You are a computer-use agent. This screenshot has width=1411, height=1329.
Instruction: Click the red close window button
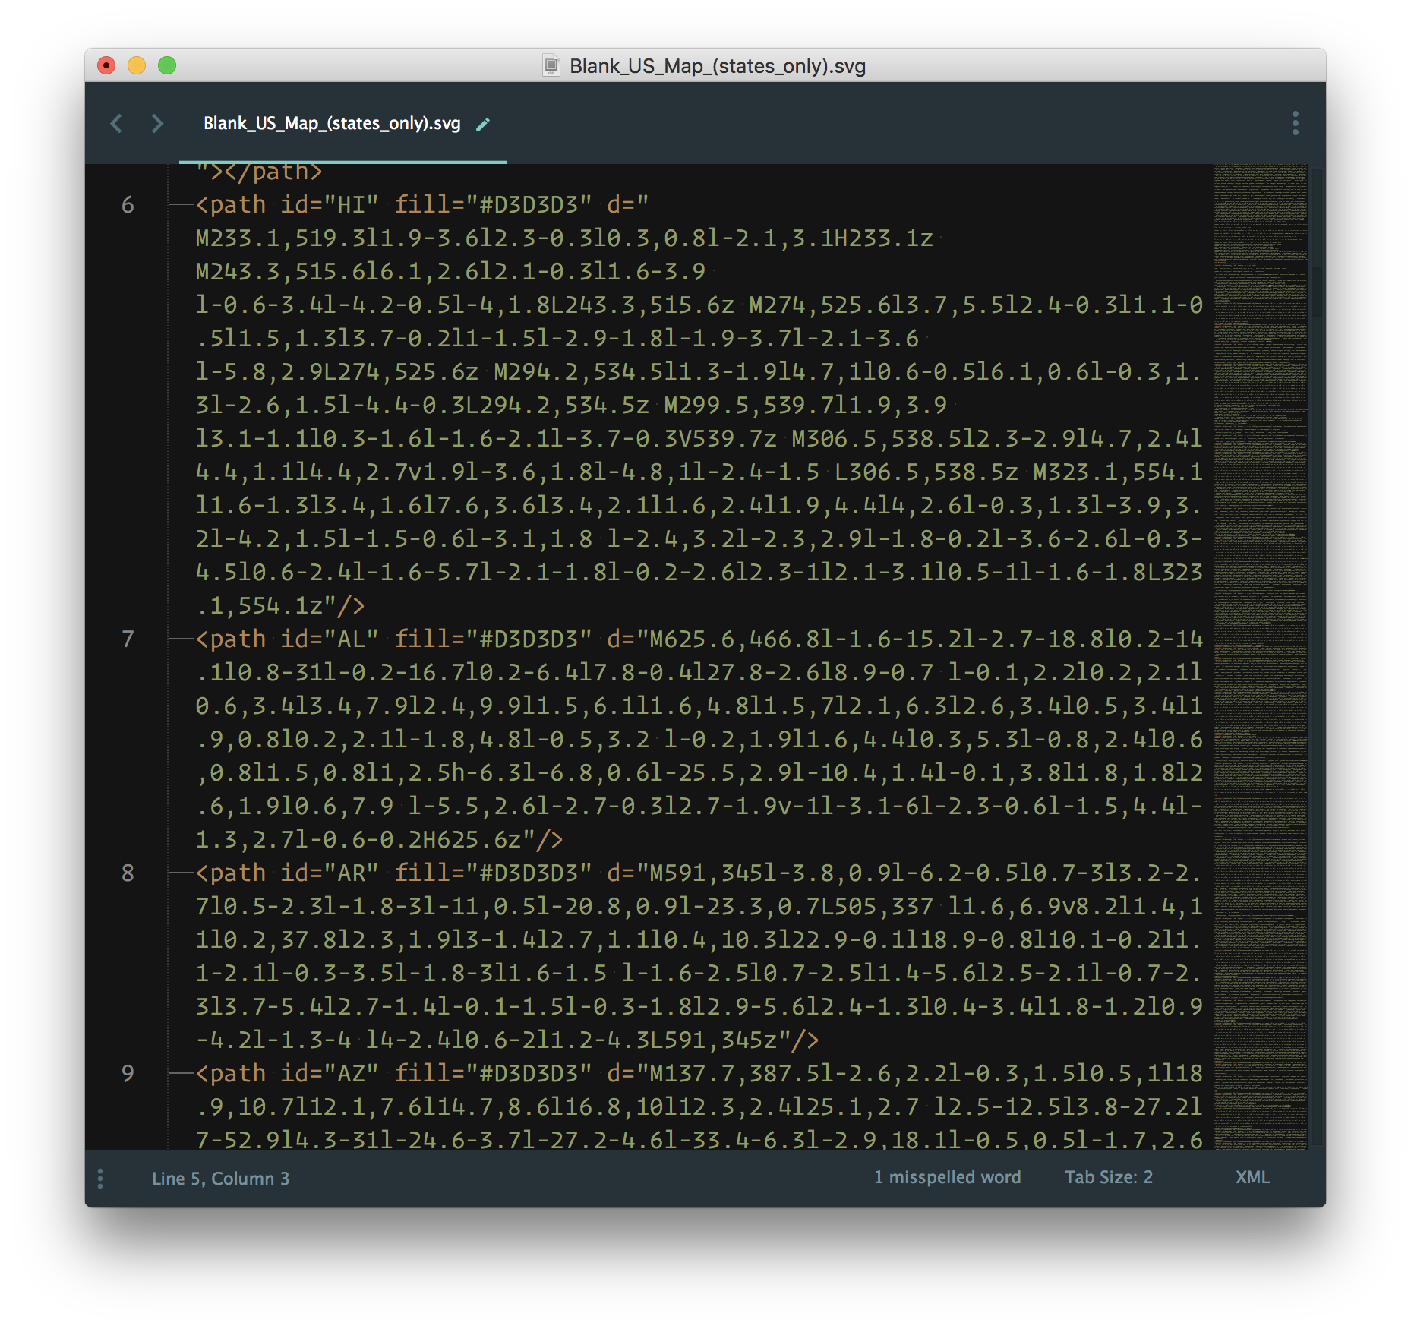click(106, 66)
